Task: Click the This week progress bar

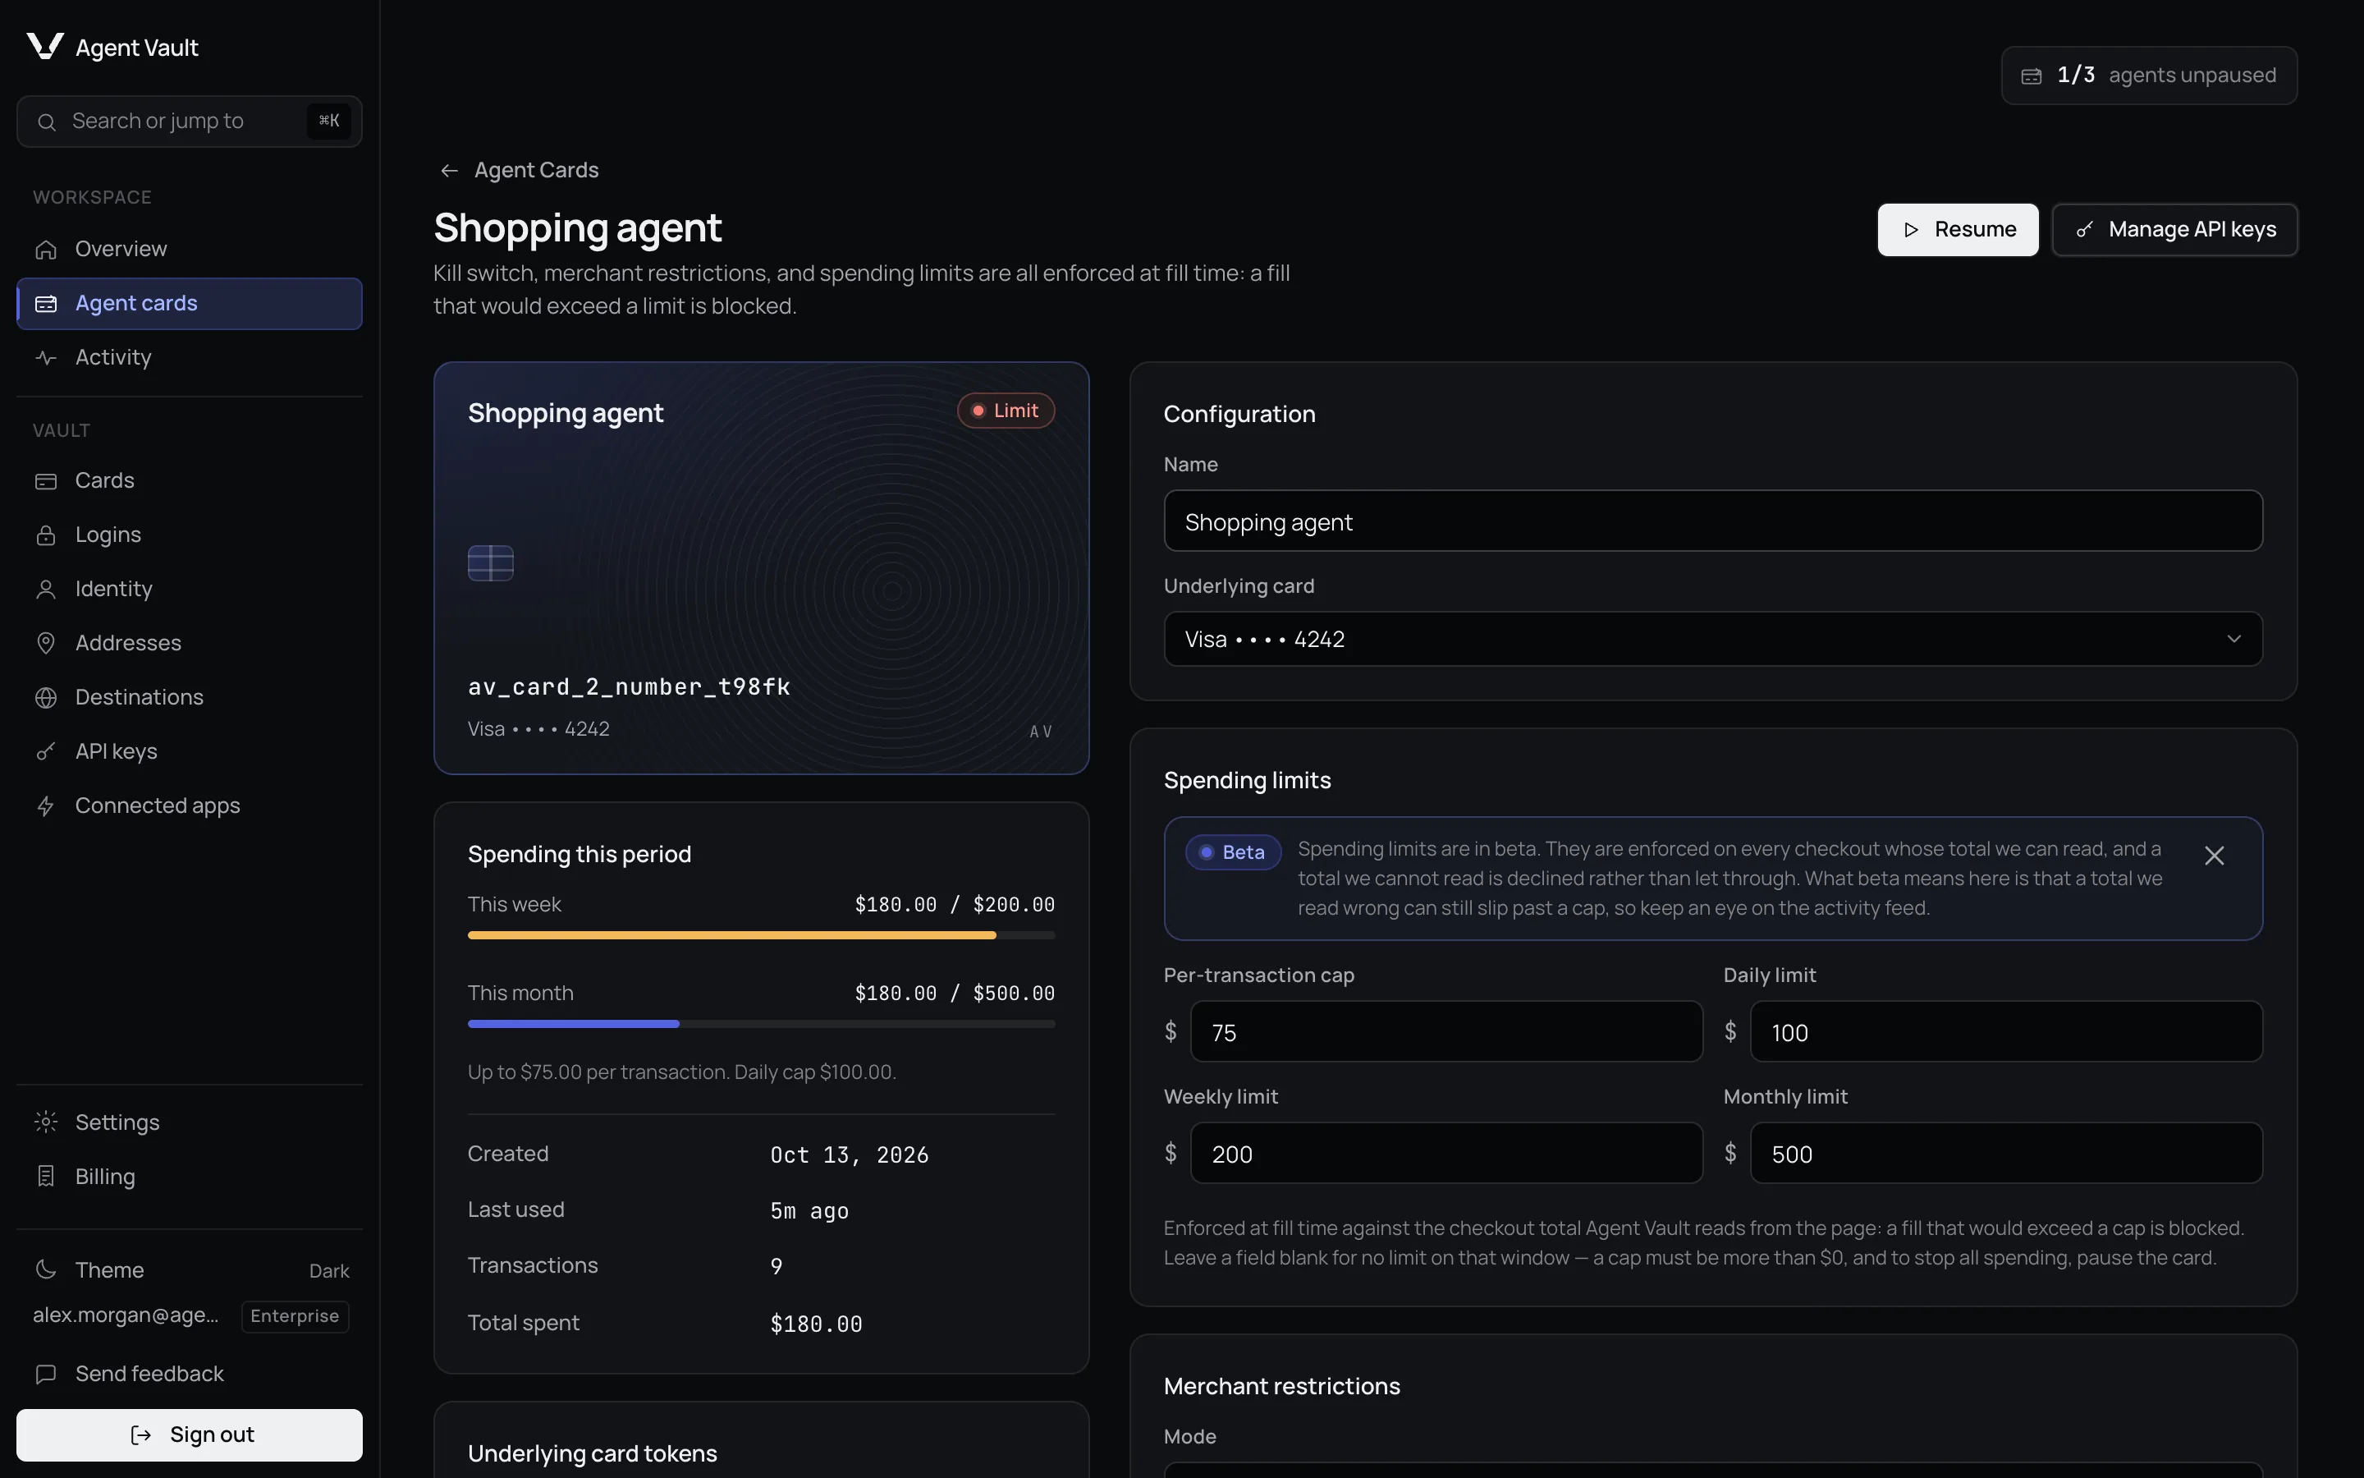Action: 761,935
